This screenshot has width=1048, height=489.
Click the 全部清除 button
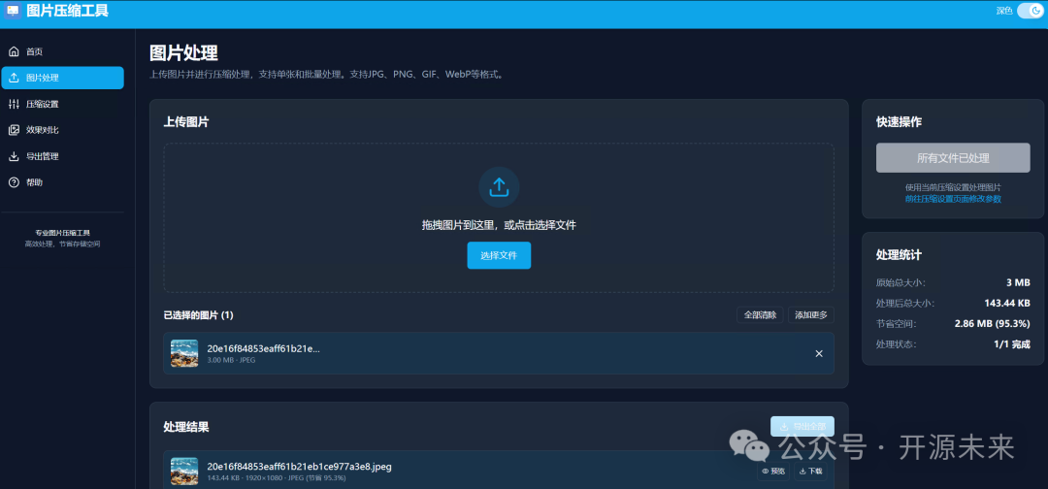click(x=760, y=315)
